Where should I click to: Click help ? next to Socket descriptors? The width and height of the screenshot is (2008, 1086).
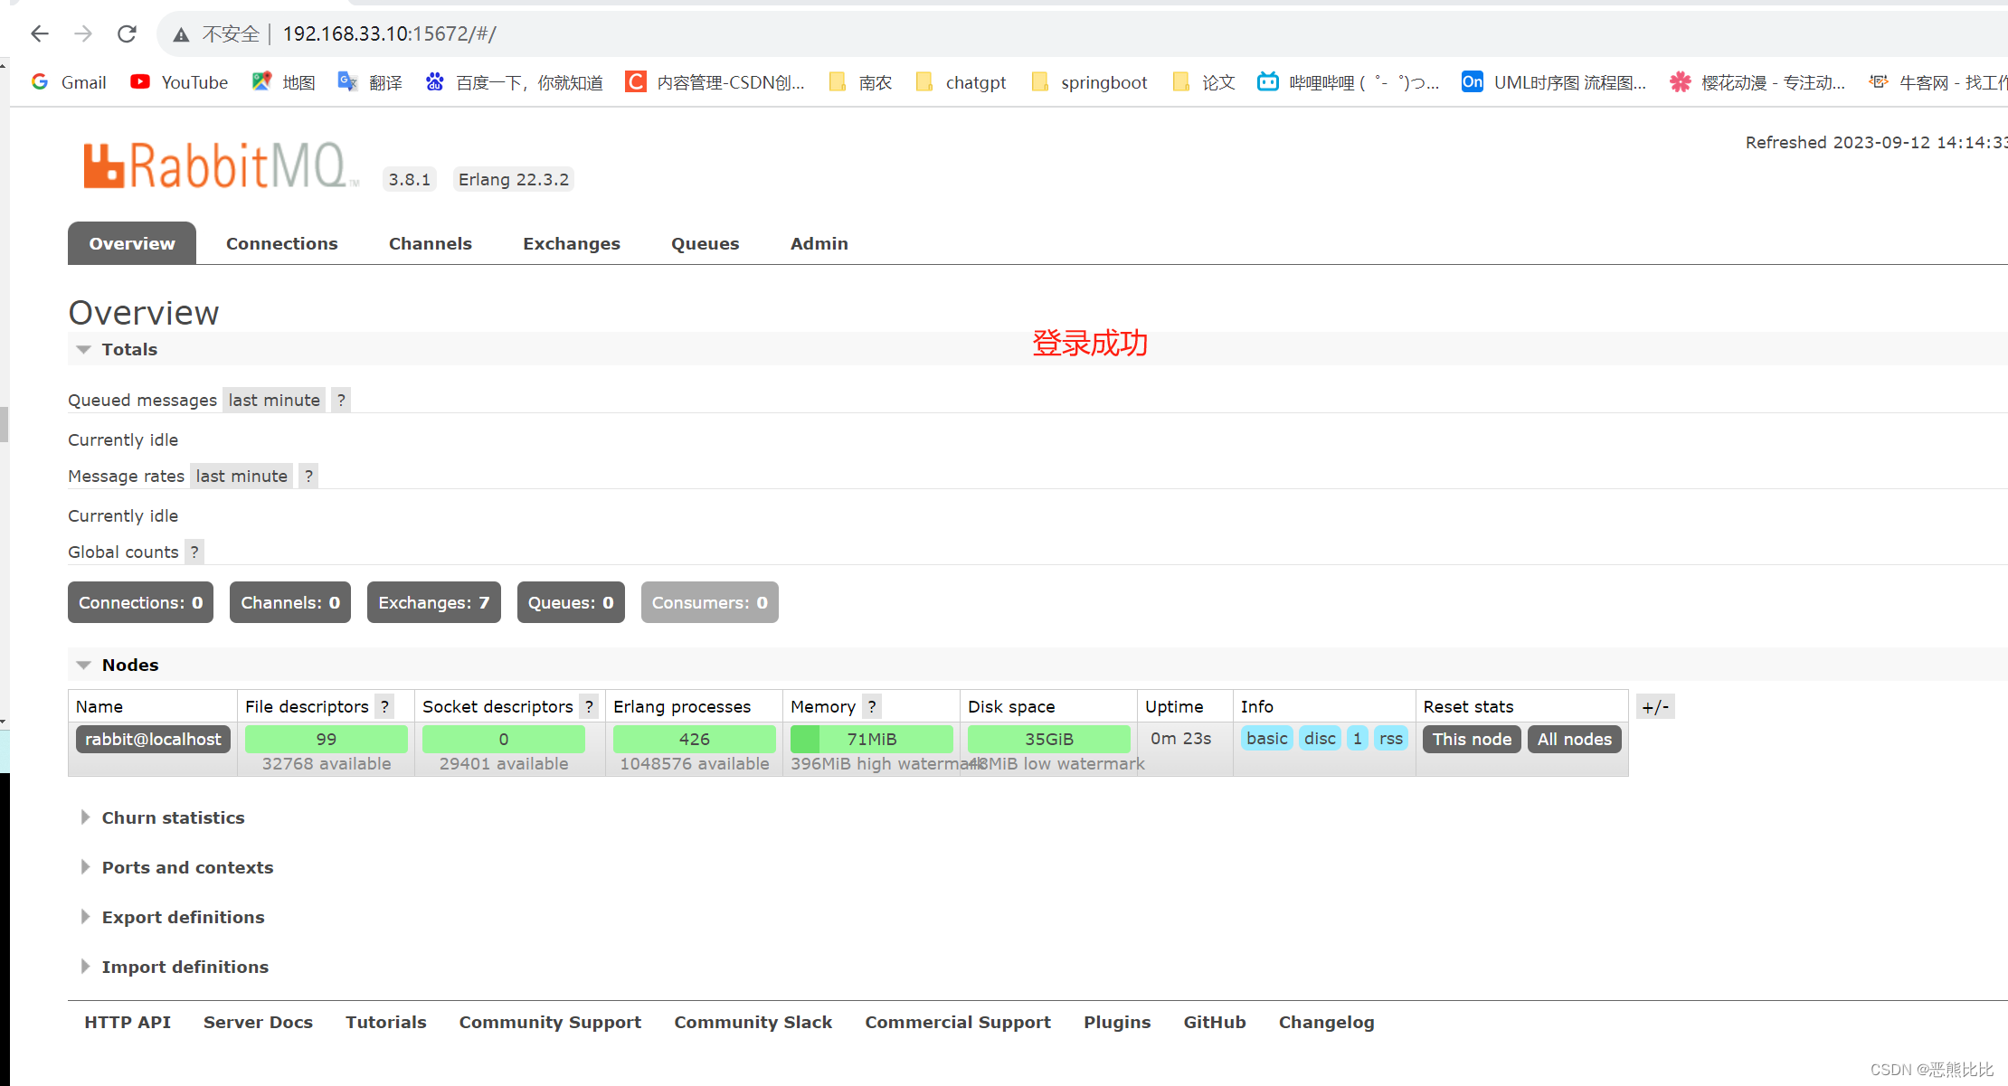[x=589, y=706]
